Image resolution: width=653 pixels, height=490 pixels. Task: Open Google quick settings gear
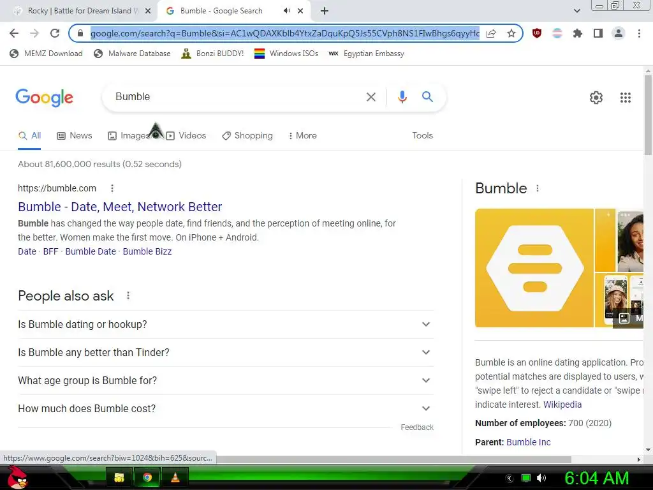pyautogui.click(x=596, y=98)
